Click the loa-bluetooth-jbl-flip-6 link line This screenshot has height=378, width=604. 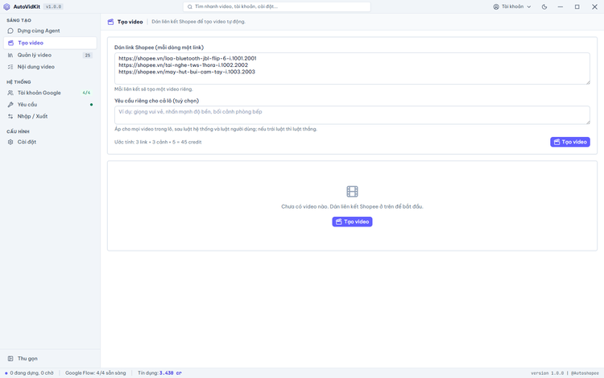click(x=188, y=59)
